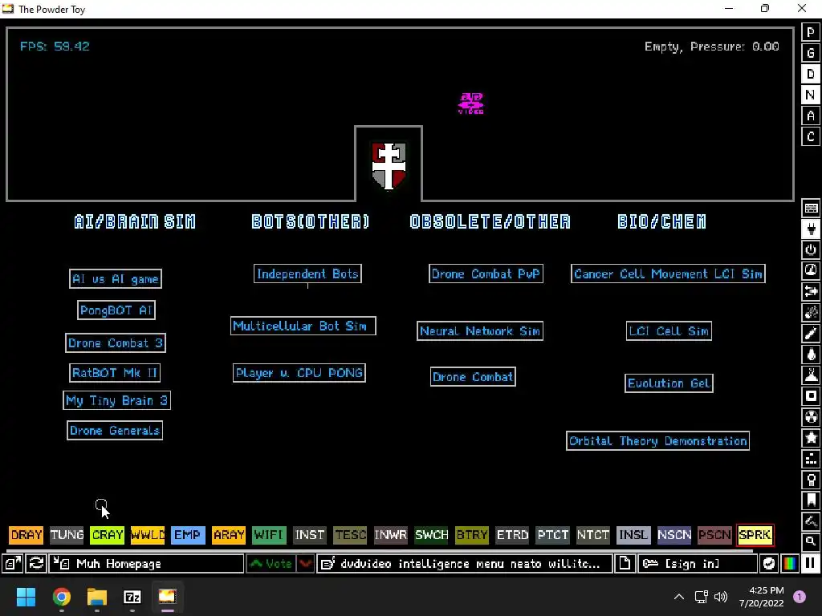Viewport: 822px width, 616px height.
Task: Clear simulation with the new page icon
Action: click(625, 564)
